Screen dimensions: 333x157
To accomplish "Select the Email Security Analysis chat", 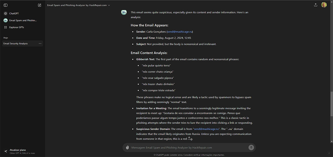I will 22,44.
